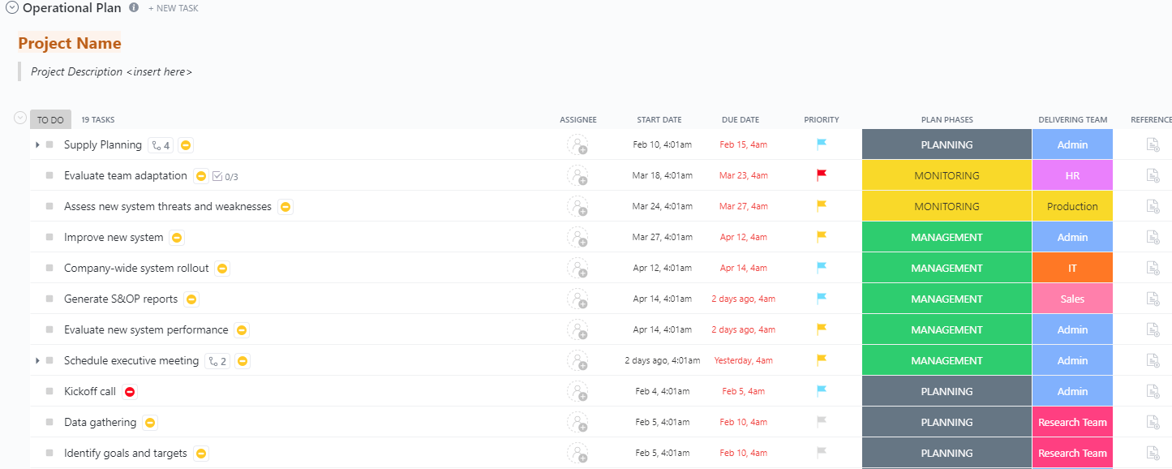
Task: Open subtasks icon on Supply Planning
Action: click(161, 145)
